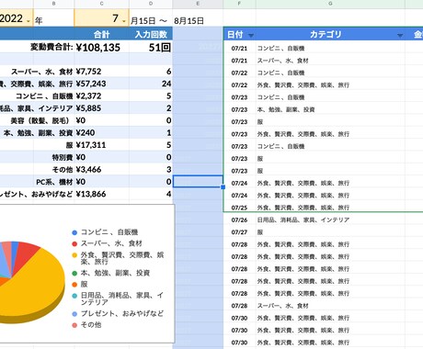This screenshot has height=349, width=423.
Task: Select the 2022 year cell
Action: pyautogui.click(x=17, y=18)
